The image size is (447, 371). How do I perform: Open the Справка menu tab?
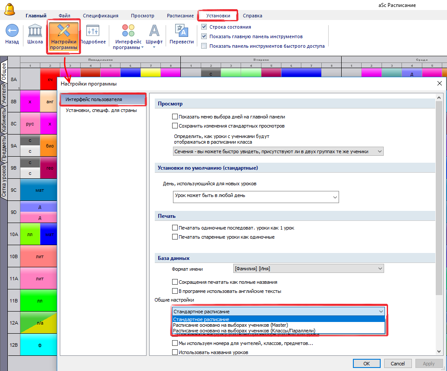(252, 16)
